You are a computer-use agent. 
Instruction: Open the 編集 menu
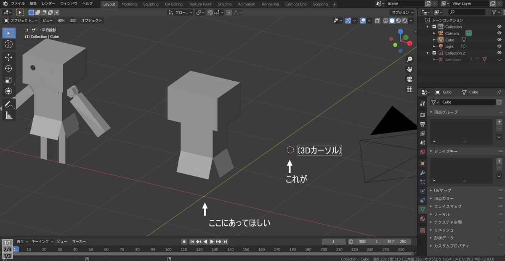point(33,4)
